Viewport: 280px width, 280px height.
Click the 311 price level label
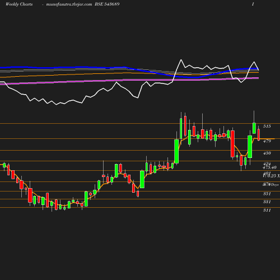pos(267,210)
